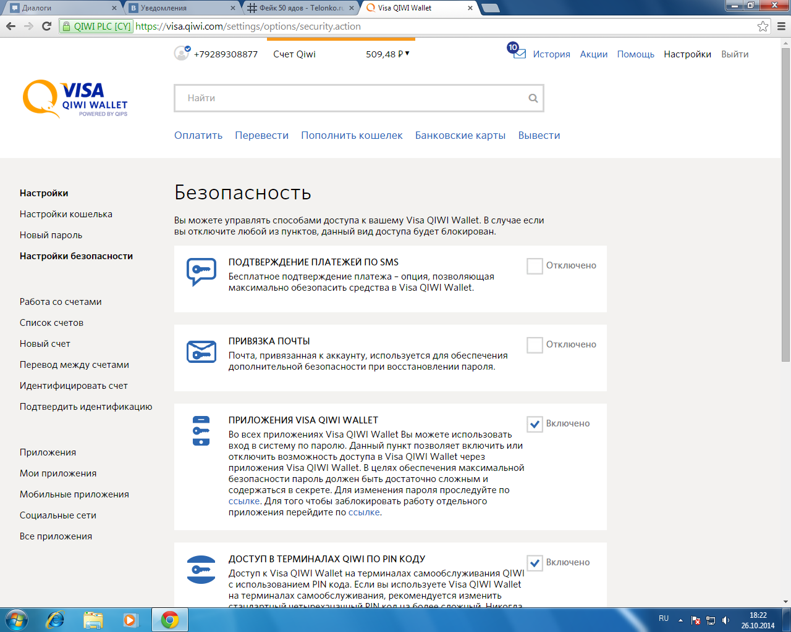Viewport: 791px width, 632px height.
Task: Open Социальные сети in the sidebar
Action: [58, 515]
